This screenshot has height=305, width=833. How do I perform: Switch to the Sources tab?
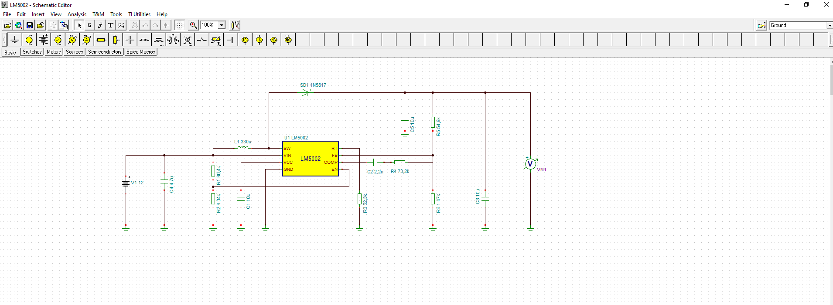[74, 52]
